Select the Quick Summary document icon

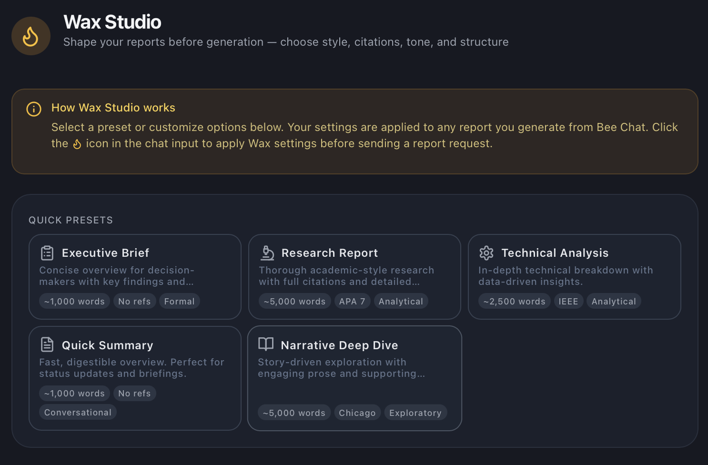pos(47,344)
